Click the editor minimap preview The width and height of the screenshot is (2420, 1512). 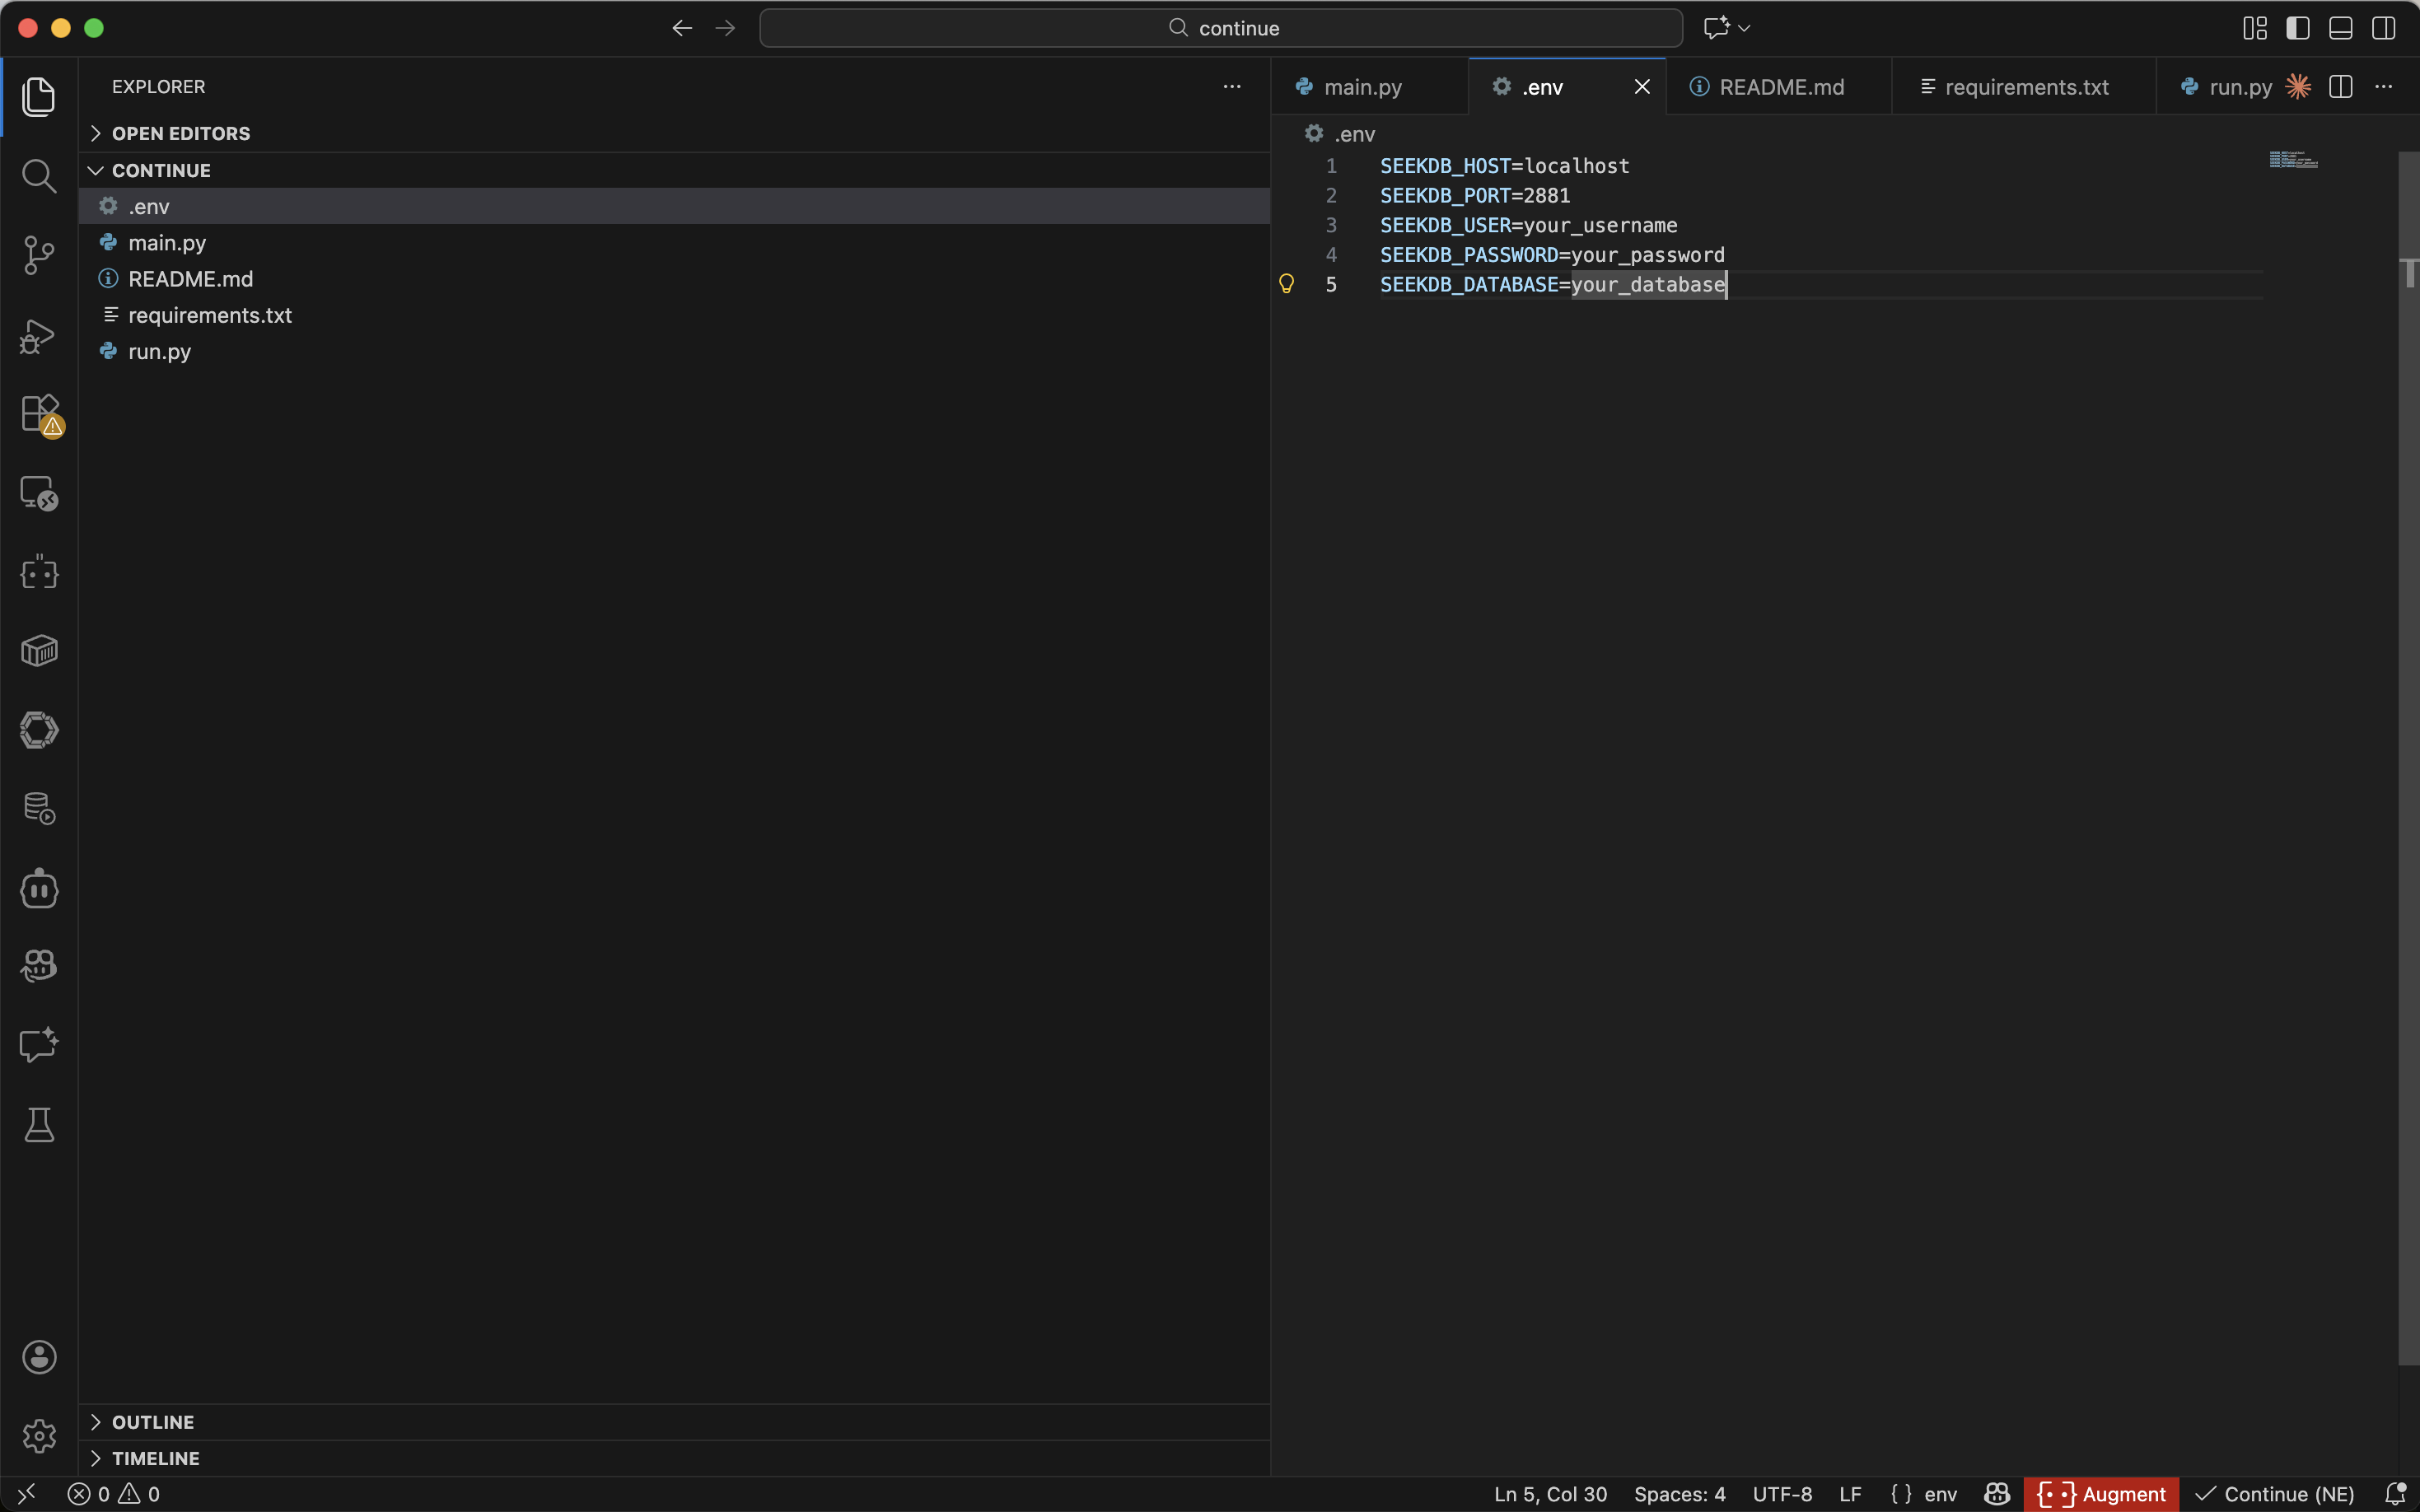pyautogui.click(x=2293, y=160)
